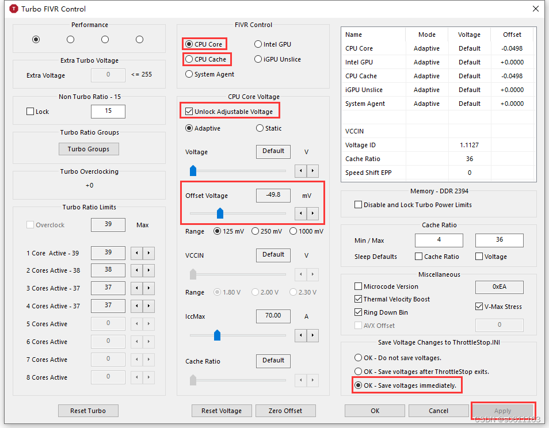Toggle Unlock Adjustable Voltage checkbox
Screen dimensions: 549x428
coord(189,112)
